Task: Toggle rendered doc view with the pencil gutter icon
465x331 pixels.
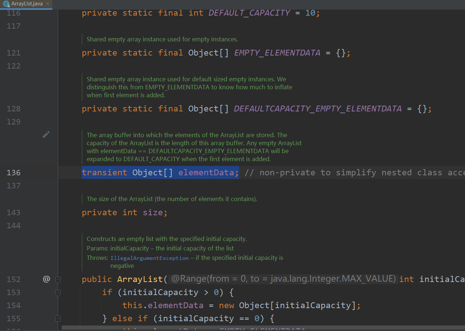Action: pos(46,135)
